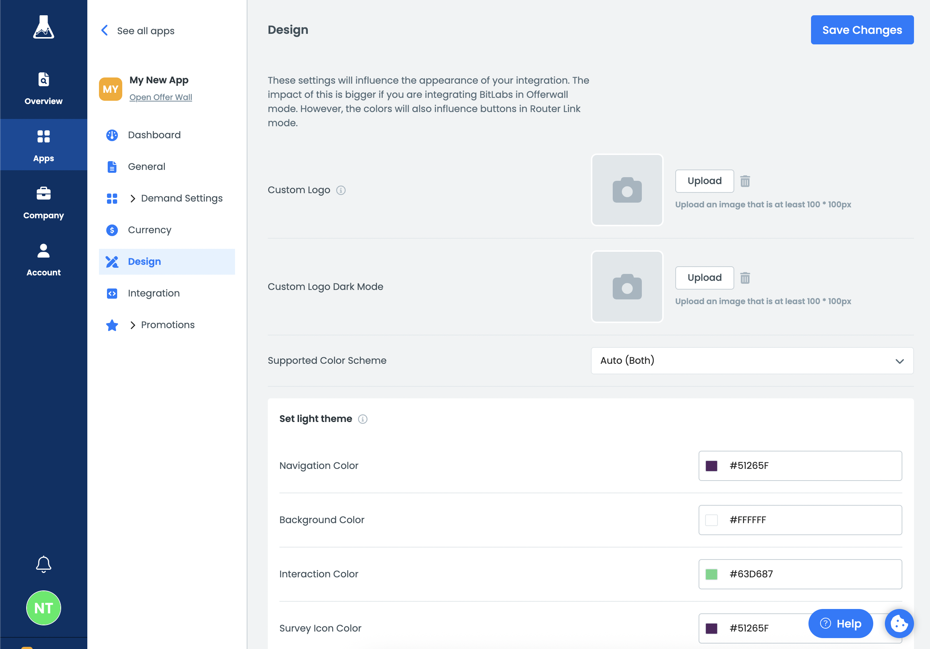The image size is (930, 649).
Task: Click the Save Changes button
Action: pyautogui.click(x=862, y=30)
